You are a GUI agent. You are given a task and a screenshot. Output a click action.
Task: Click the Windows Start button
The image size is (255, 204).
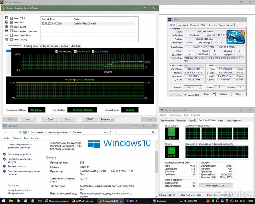pos(3,201)
